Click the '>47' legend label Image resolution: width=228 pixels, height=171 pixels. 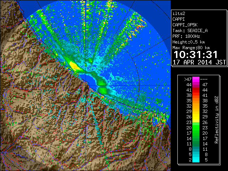(x=188, y=79)
